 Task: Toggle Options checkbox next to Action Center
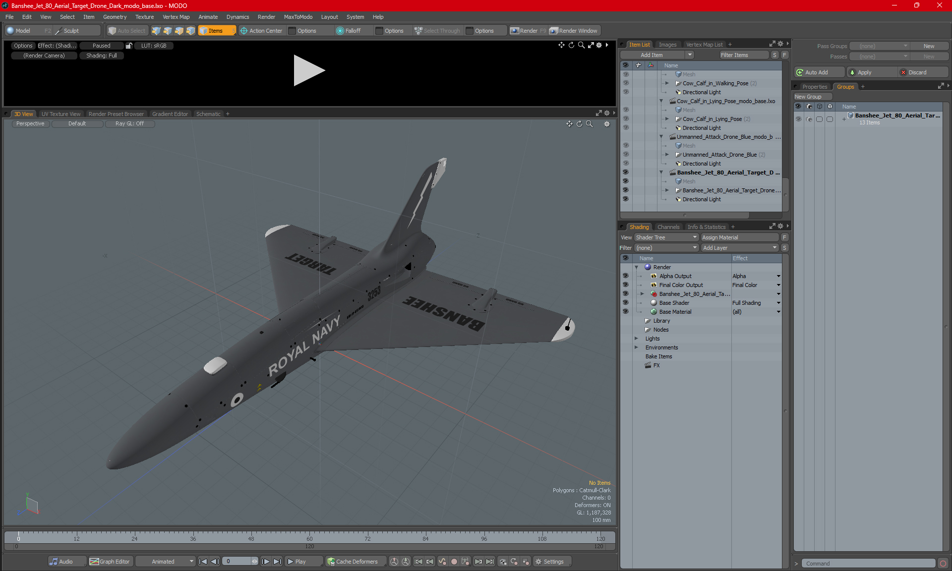(x=292, y=31)
